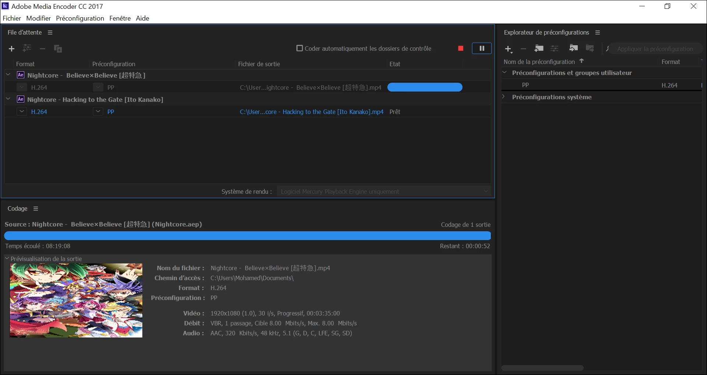Screen dimensions: 707x375
Task: Collapse Préconfigurations et groupes utilisateur
Action: [505, 72]
